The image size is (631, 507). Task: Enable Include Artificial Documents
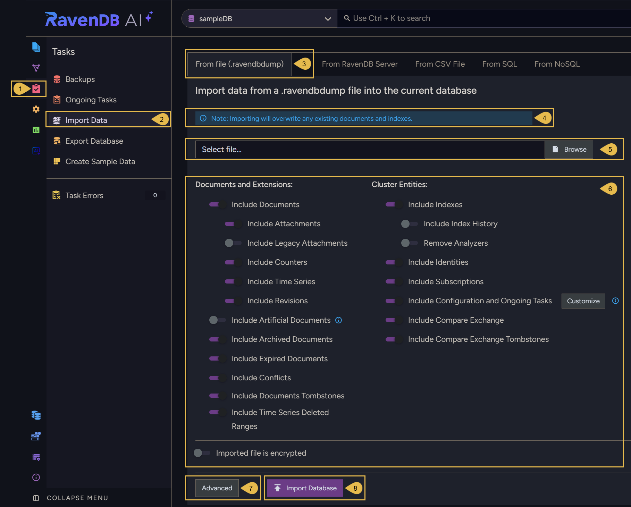click(218, 320)
